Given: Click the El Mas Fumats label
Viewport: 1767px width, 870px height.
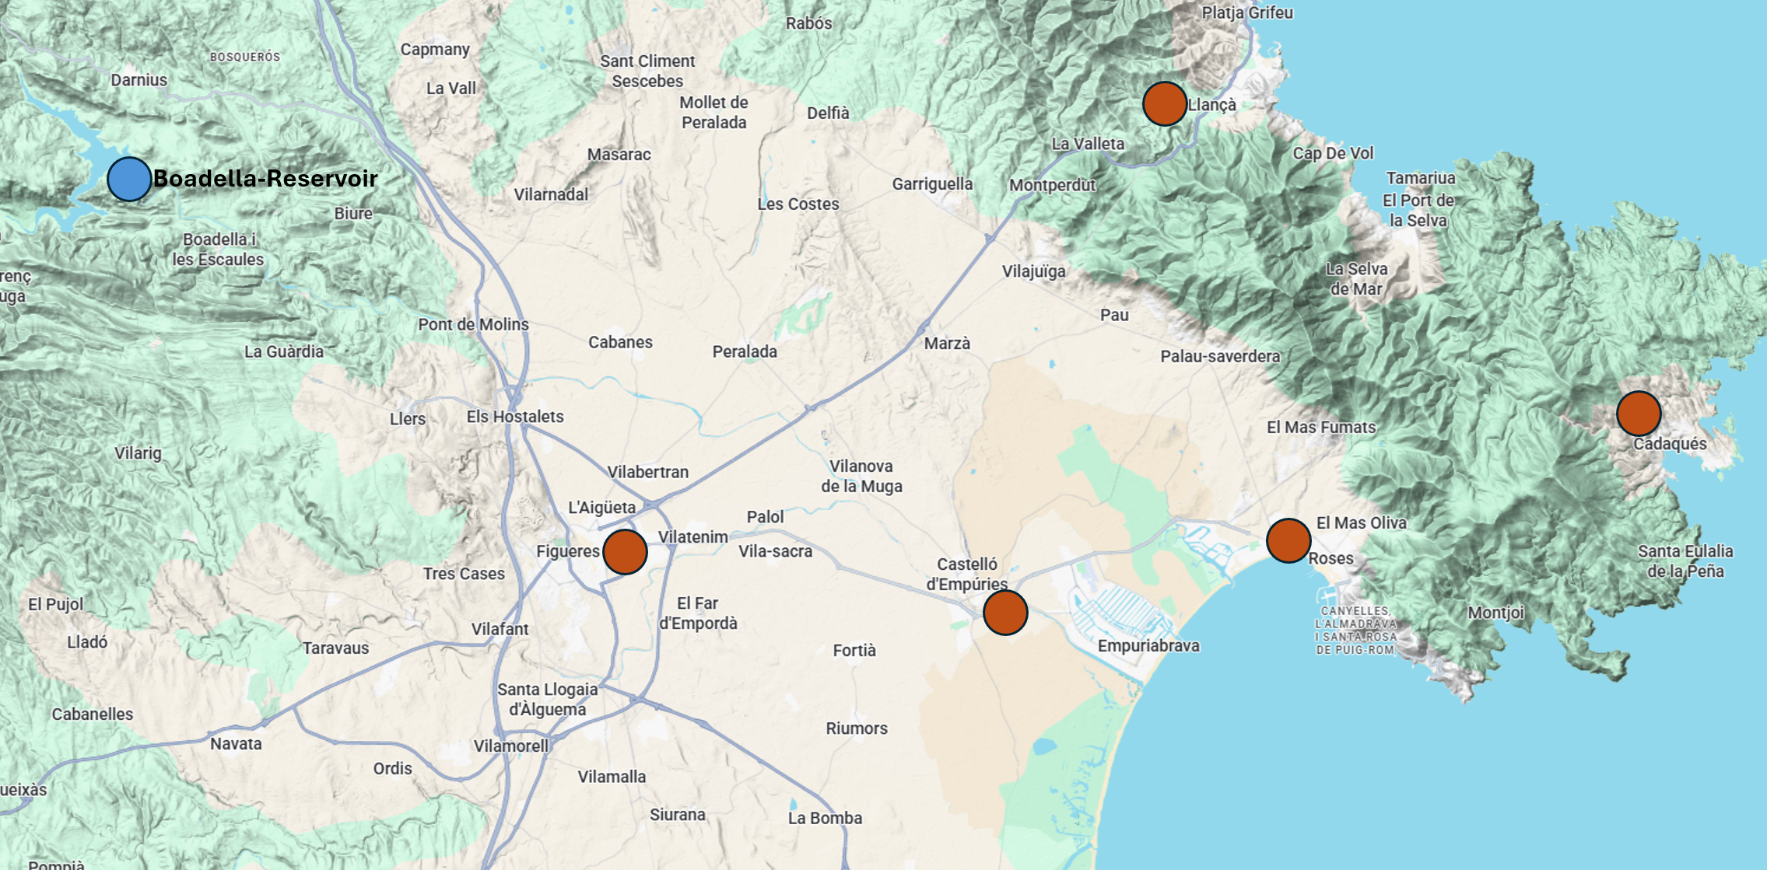Looking at the screenshot, I should click(x=1321, y=427).
